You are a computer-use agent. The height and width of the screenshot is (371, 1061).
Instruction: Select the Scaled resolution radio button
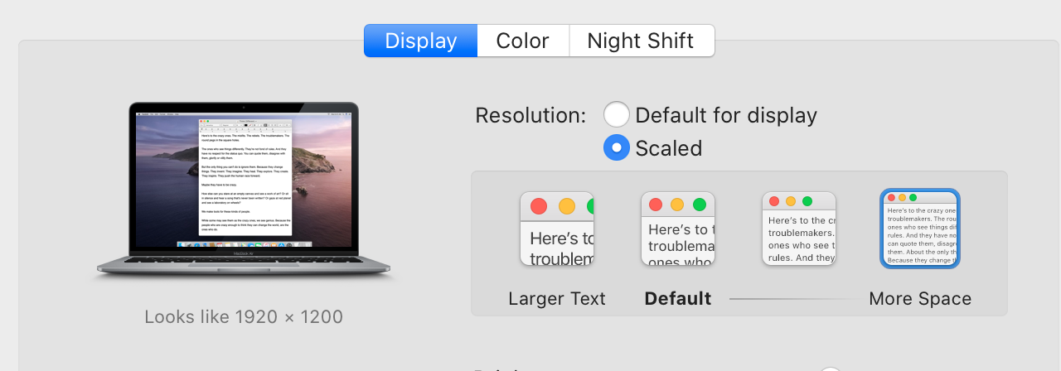616,147
